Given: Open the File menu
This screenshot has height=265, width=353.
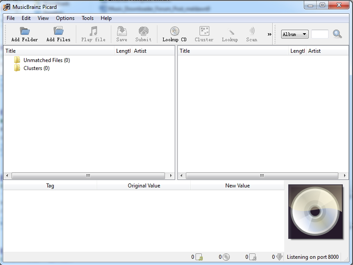Looking at the screenshot, I should coord(11,18).
